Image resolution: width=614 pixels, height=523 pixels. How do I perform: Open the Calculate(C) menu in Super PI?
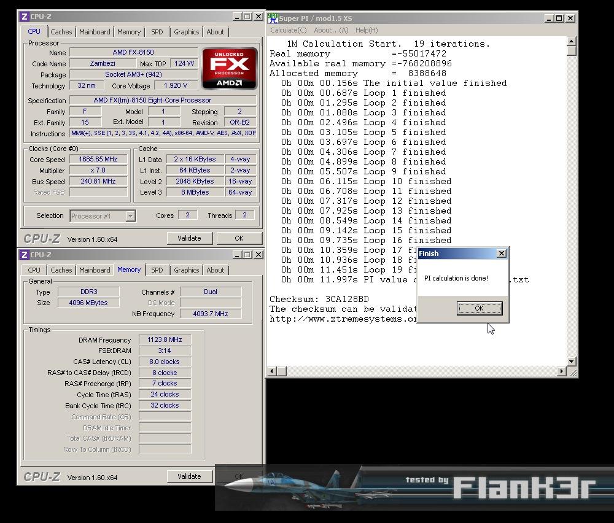pos(288,30)
